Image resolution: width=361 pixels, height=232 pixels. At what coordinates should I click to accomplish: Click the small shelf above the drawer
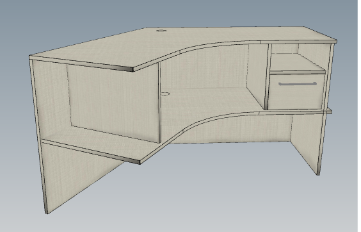[x=298, y=64]
